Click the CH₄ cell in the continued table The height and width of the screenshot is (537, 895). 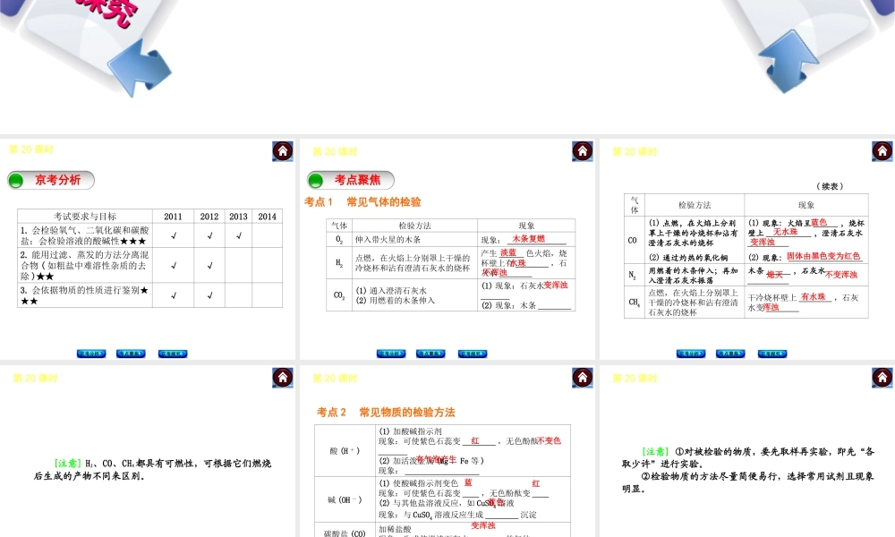click(634, 302)
